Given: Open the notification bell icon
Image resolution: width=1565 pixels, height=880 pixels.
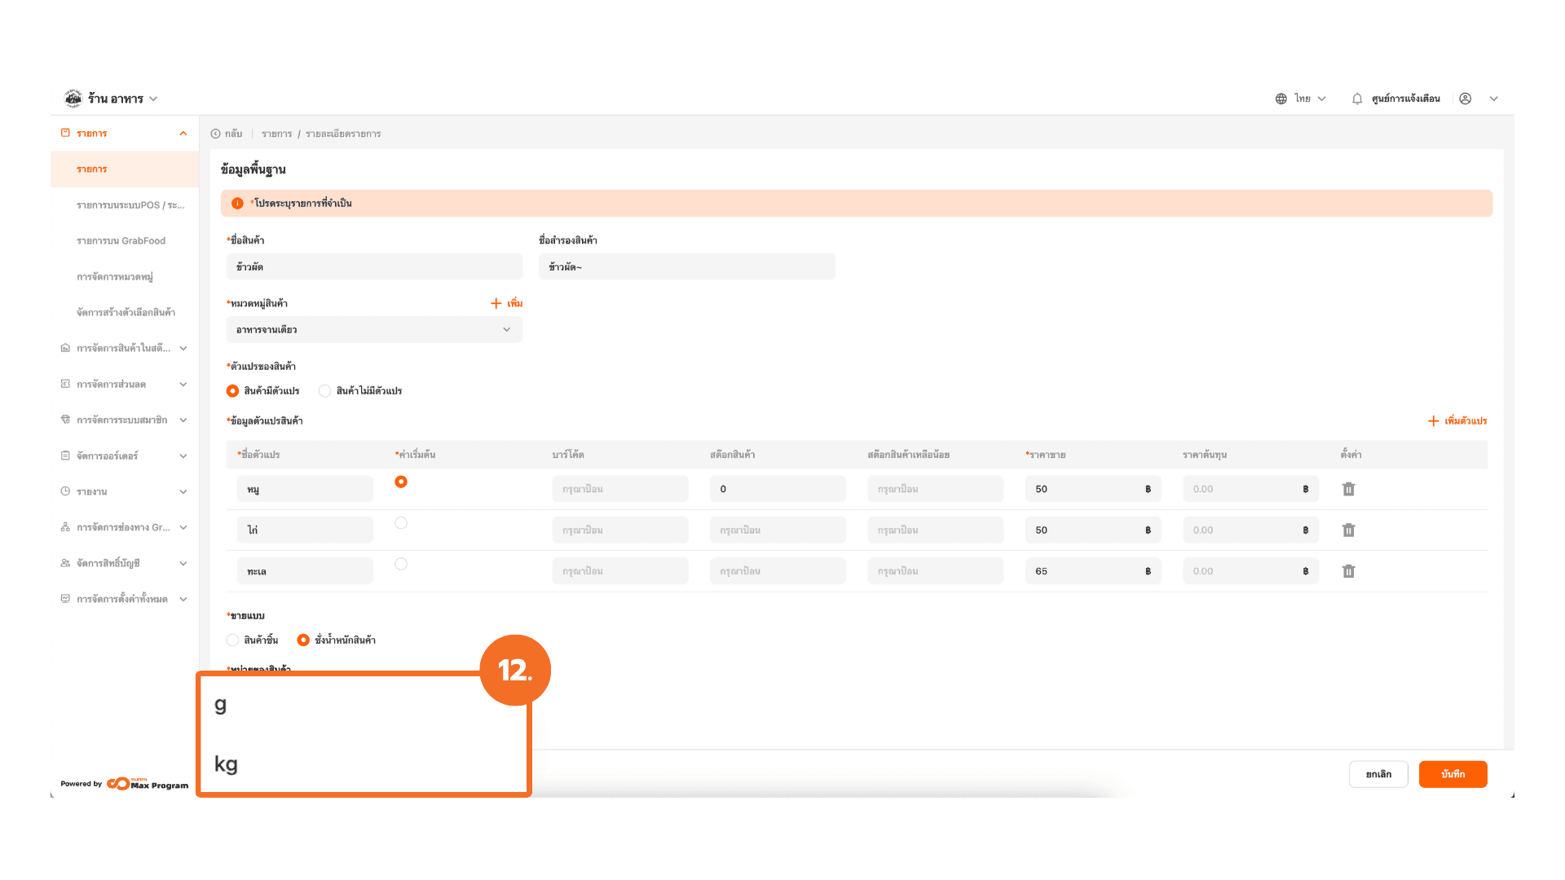Looking at the screenshot, I should click(x=1357, y=99).
